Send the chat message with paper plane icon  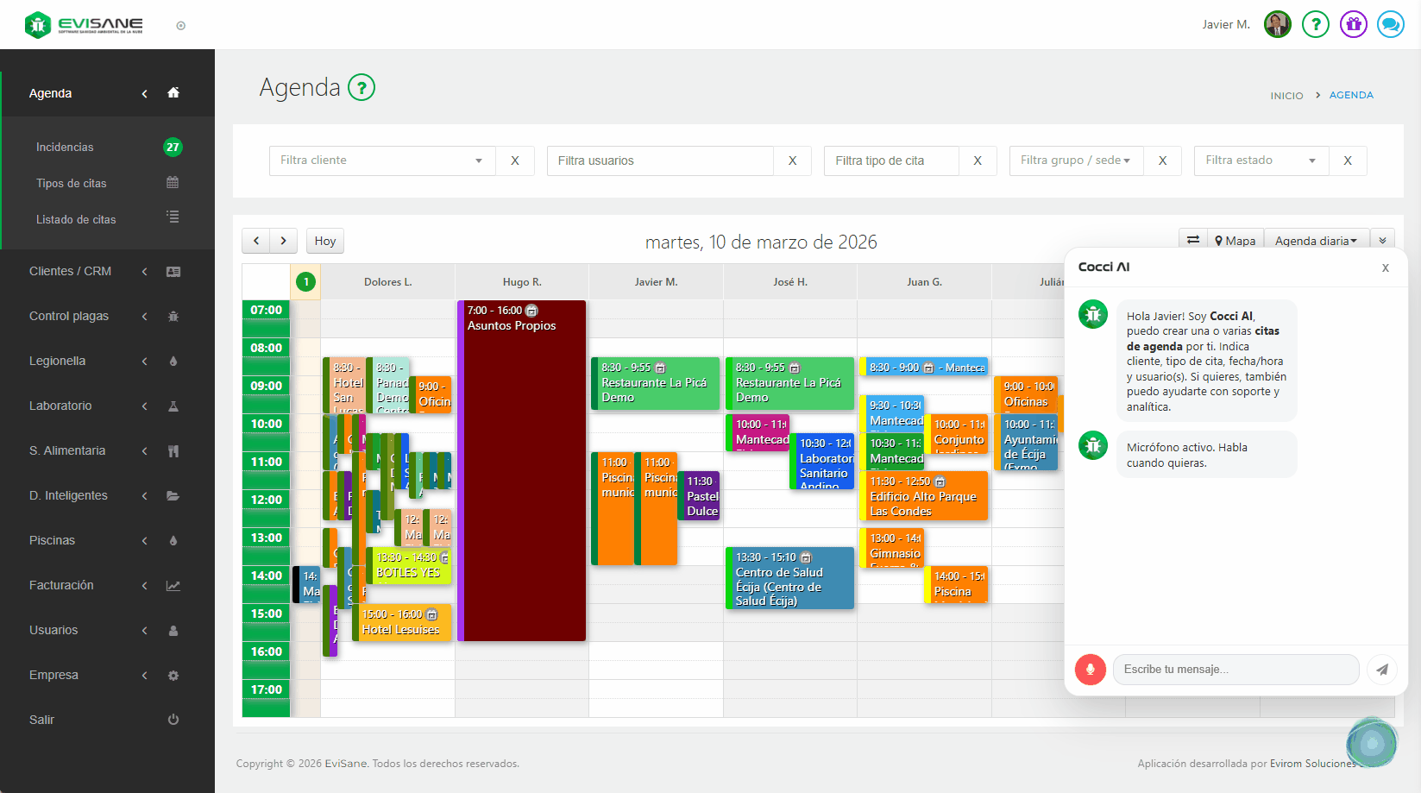(1382, 670)
